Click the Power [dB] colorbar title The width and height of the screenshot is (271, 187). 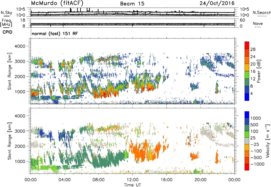tap(258, 71)
